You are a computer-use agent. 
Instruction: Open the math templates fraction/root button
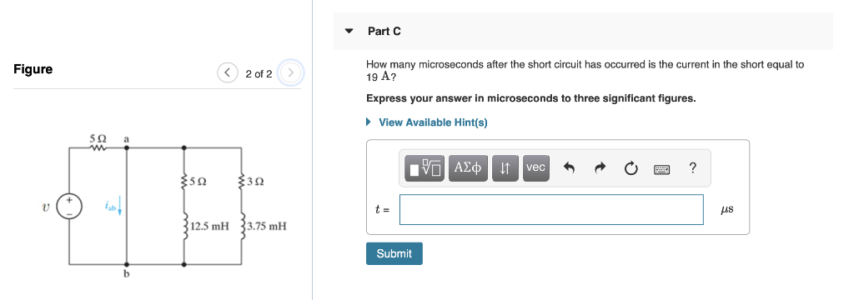point(424,167)
